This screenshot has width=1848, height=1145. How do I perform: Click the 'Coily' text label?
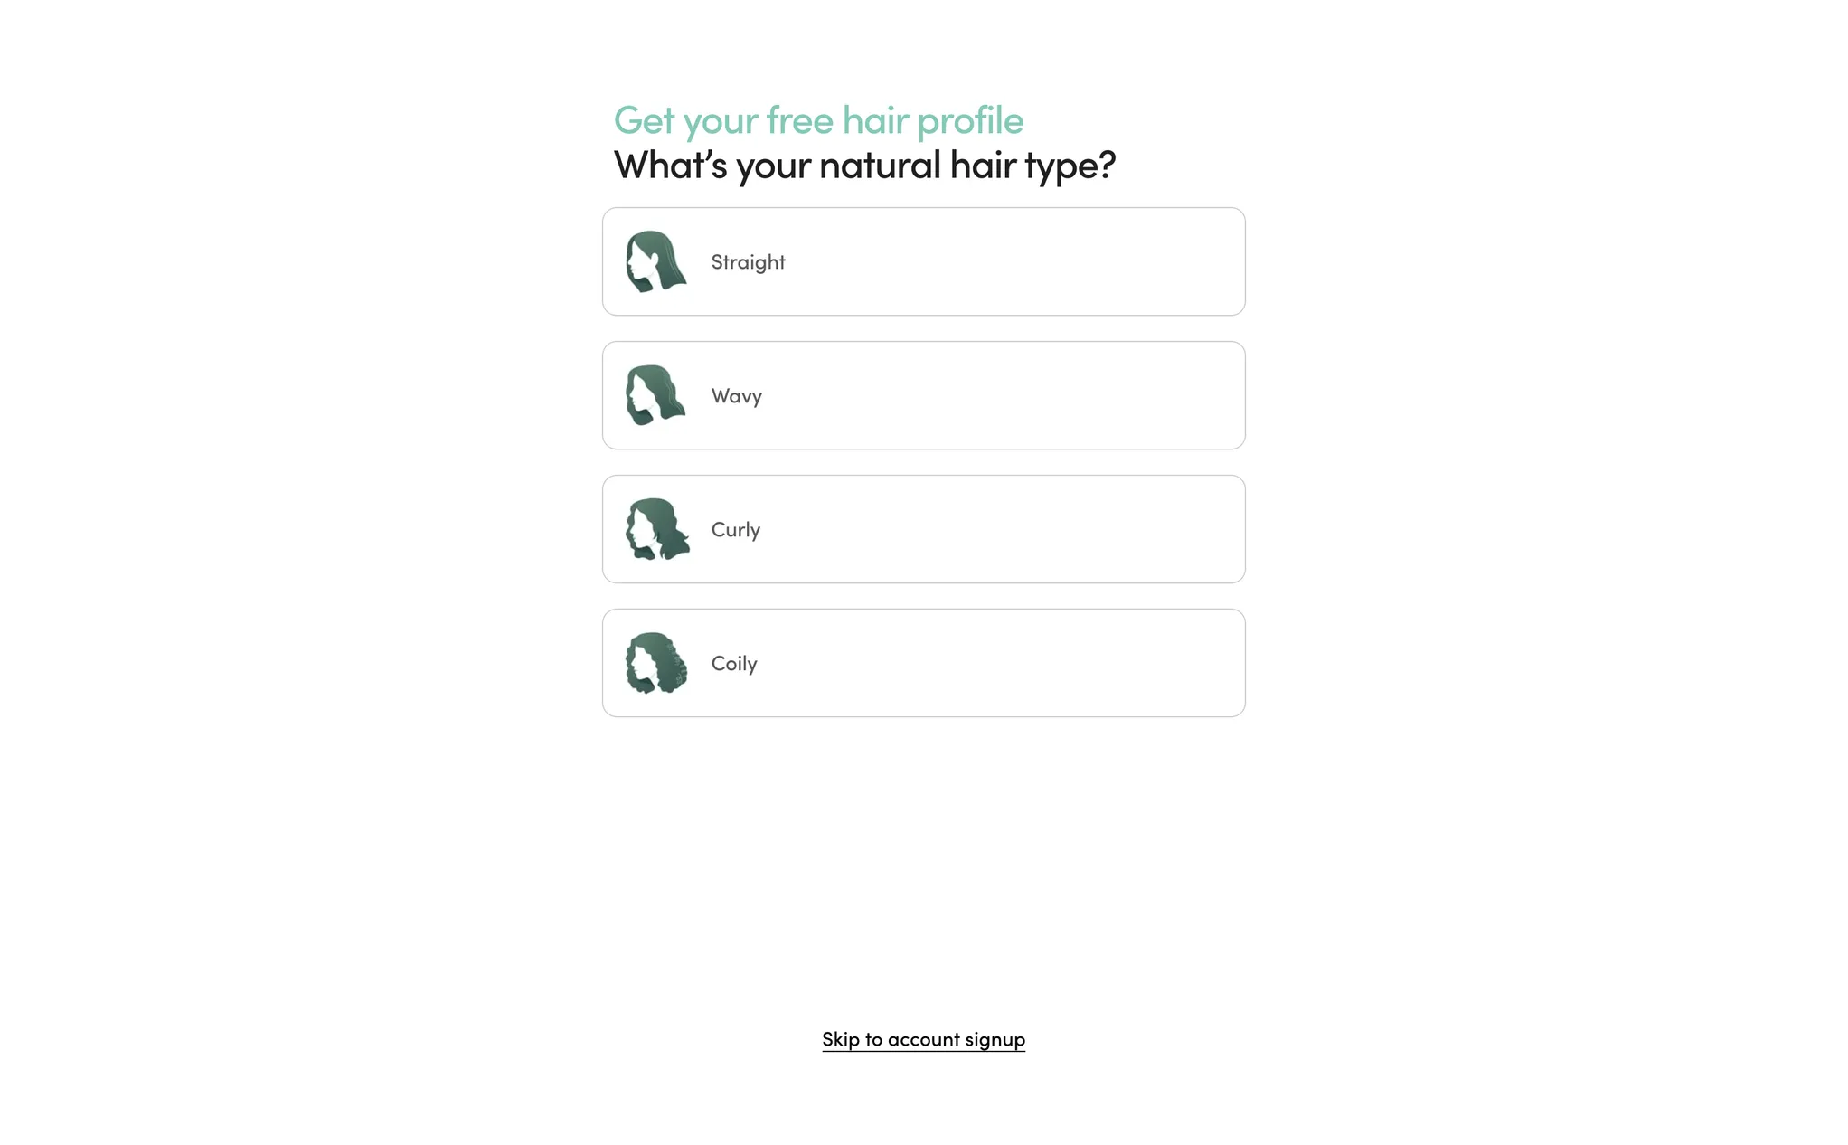point(733,664)
